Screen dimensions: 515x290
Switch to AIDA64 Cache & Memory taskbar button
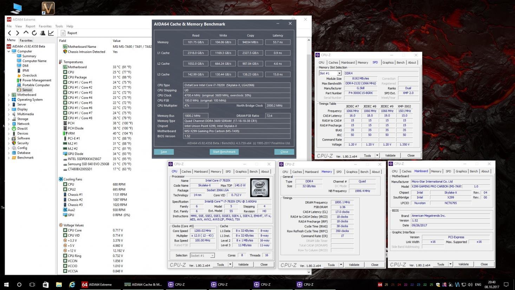pos(143,284)
